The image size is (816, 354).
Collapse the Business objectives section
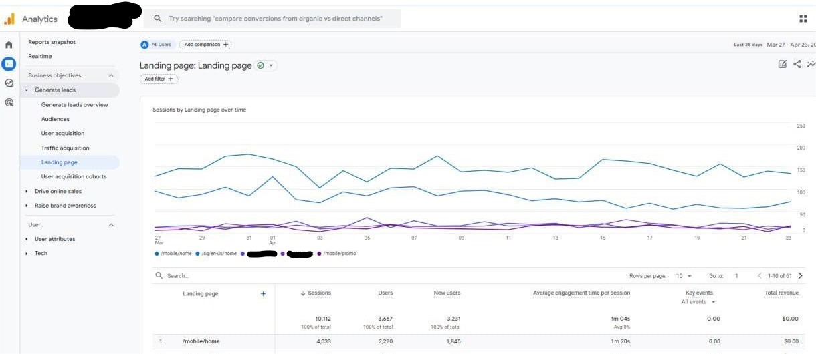click(111, 75)
